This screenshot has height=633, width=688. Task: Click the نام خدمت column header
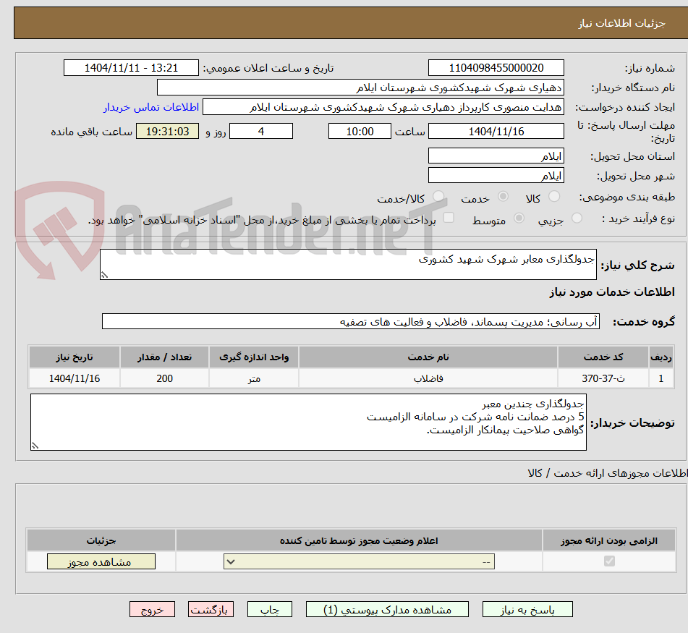428,357
